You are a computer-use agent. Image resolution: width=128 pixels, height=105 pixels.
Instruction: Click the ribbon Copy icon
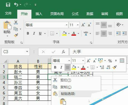click(x=16, y=29)
